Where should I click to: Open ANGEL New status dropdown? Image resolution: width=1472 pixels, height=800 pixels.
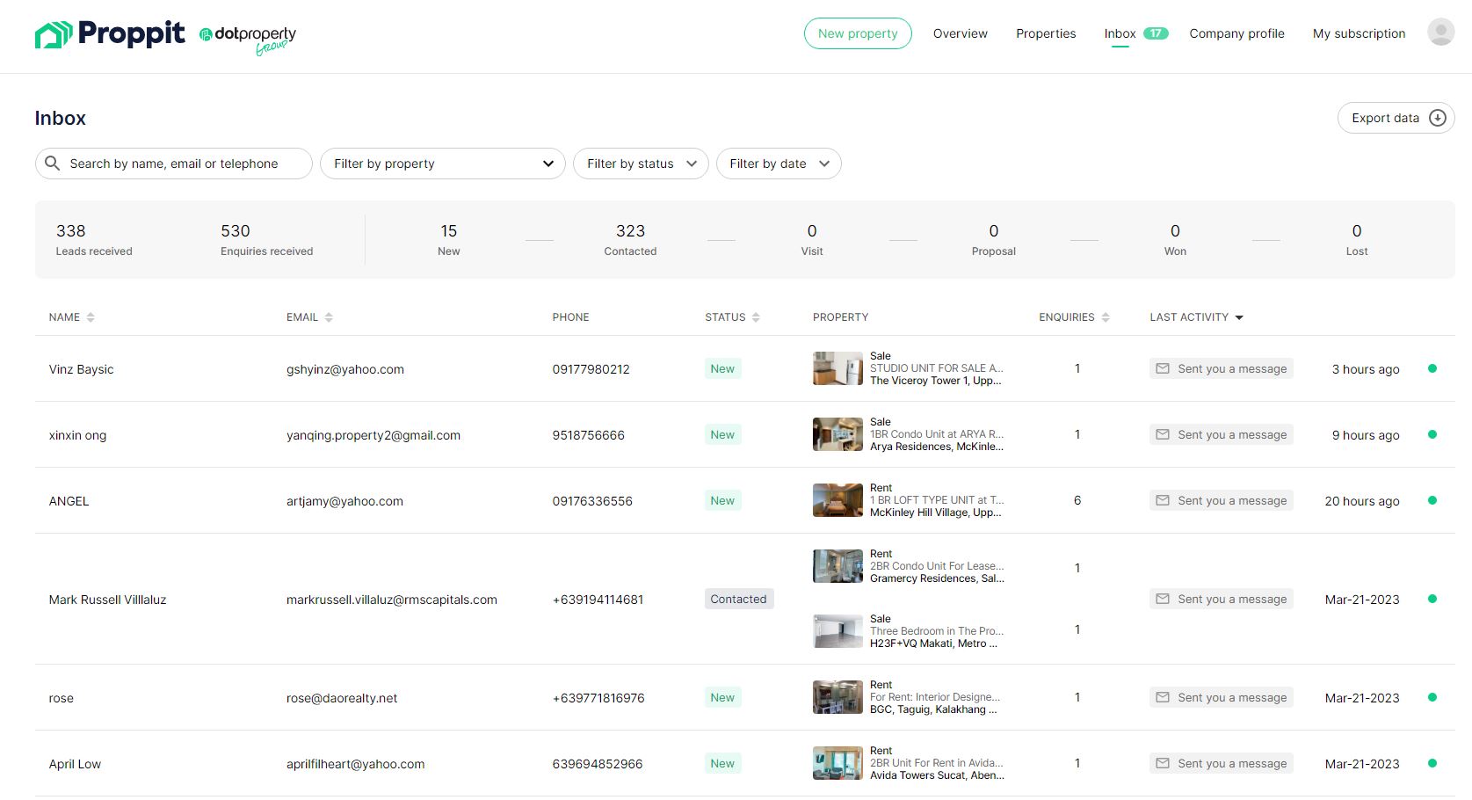(722, 500)
